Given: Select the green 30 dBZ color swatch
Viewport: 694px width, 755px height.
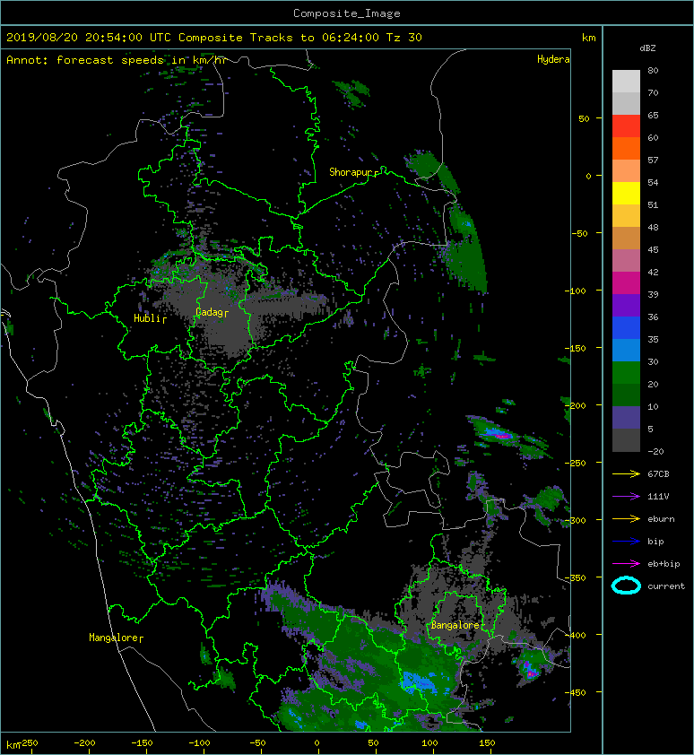Looking at the screenshot, I should coord(626,372).
